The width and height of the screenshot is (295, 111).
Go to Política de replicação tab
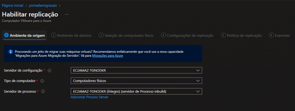pyautogui.click(x=241, y=35)
